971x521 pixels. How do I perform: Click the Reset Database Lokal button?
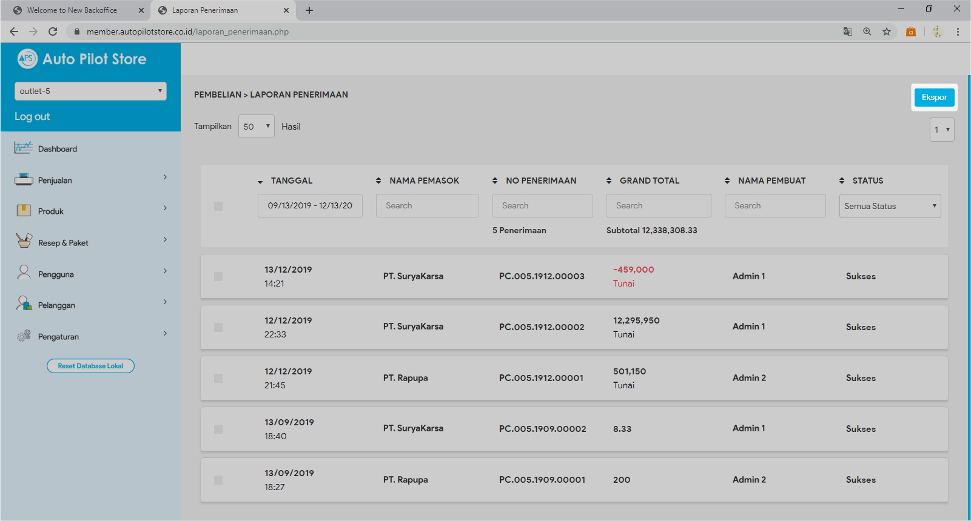pos(90,366)
